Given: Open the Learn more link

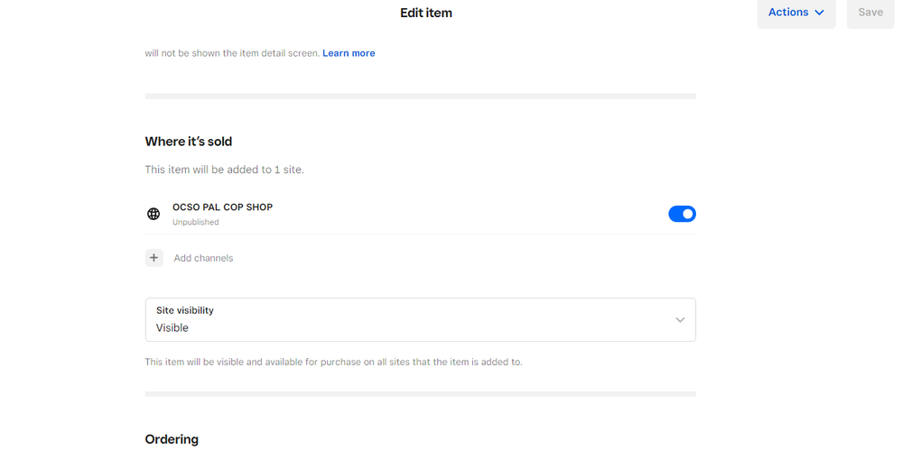Looking at the screenshot, I should coord(349,53).
